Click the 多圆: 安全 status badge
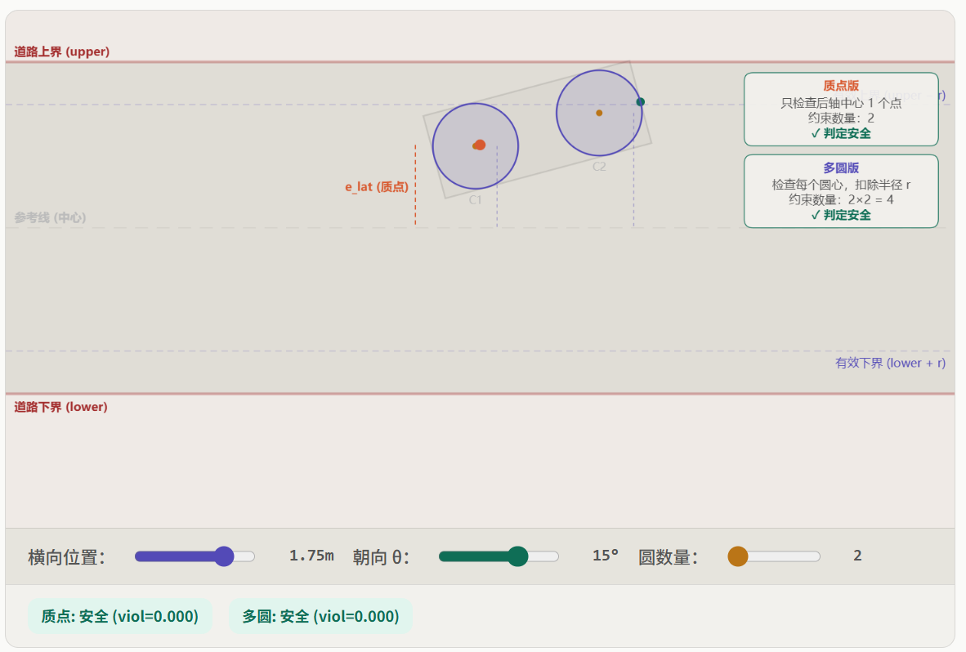This screenshot has width=966, height=652. click(x=320, y=616)
